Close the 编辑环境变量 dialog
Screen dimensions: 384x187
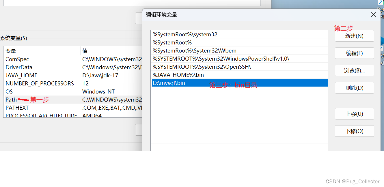point(373,14)
